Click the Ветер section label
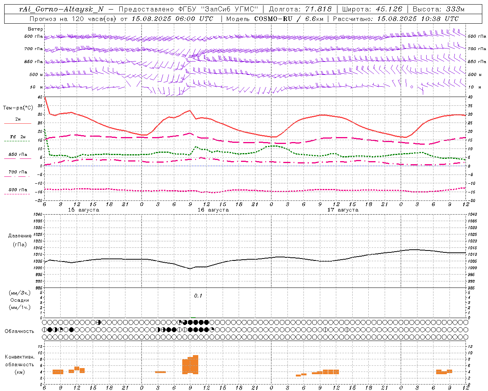The image size is (488, 391). coord(35,29)
